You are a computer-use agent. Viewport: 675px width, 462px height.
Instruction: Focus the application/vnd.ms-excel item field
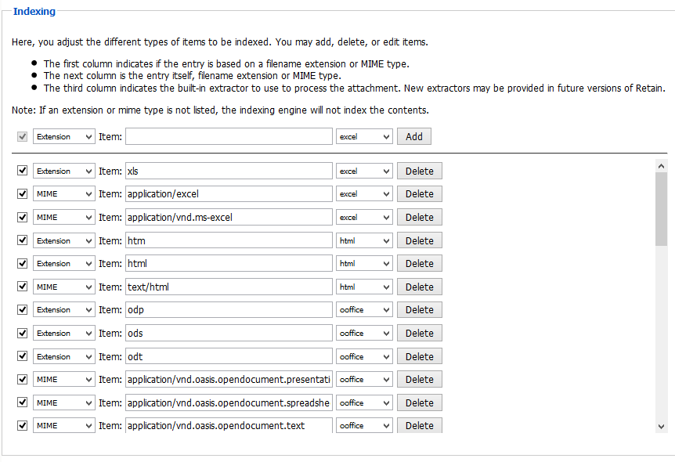[229, 217]
